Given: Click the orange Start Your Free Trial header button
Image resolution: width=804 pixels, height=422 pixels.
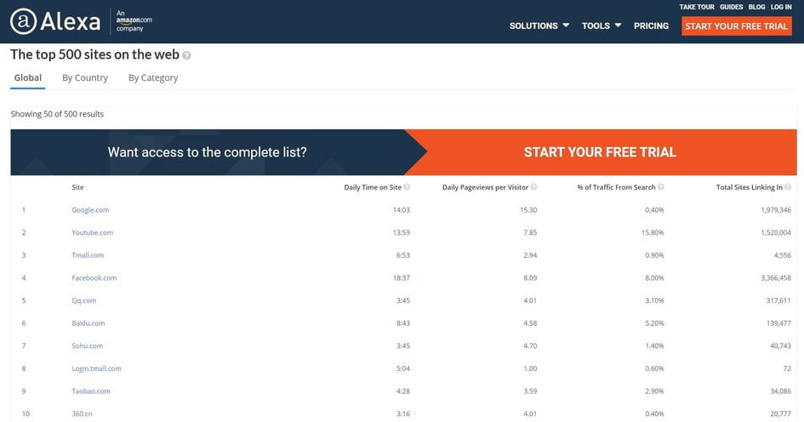Looking at the screenshot, I should click(x=736, y=26).
